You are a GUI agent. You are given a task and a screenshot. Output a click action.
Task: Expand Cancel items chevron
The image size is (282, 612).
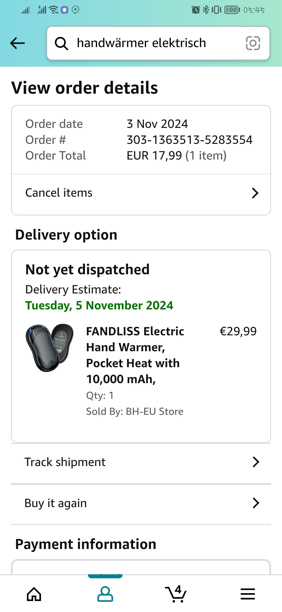255,193
